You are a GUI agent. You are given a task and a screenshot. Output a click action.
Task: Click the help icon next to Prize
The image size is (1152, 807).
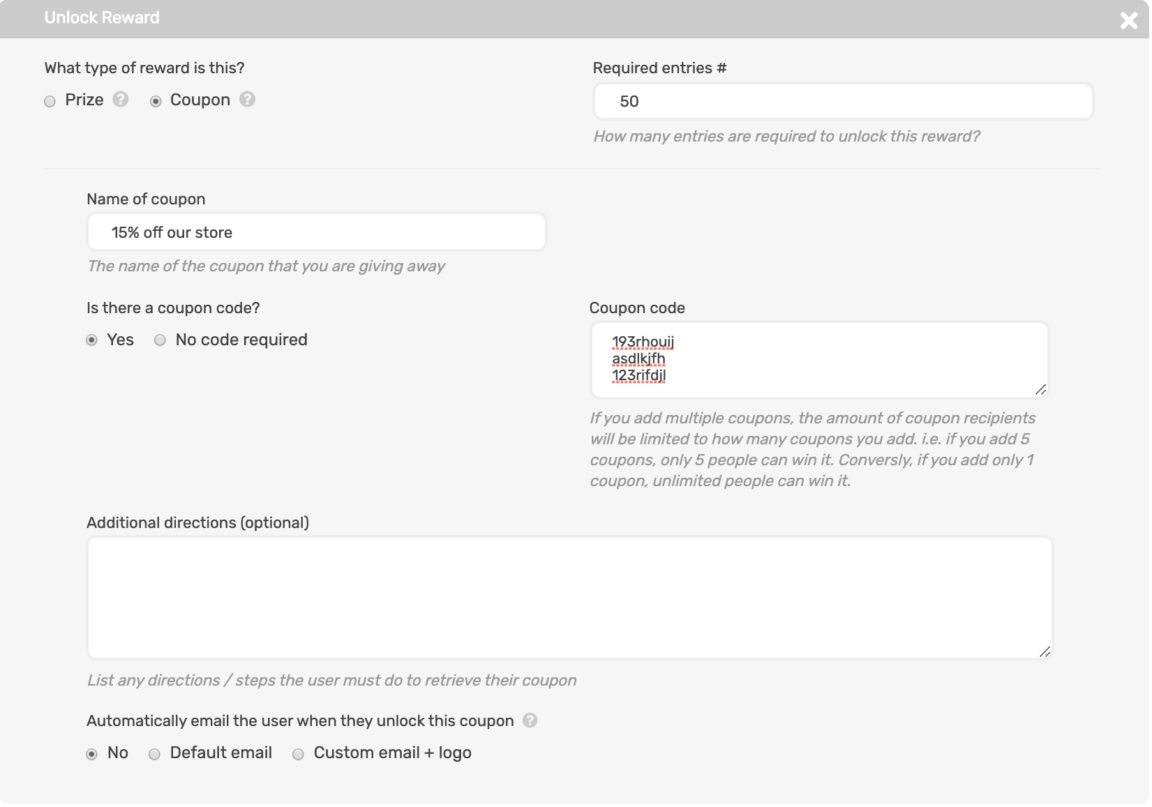tap(121, 99)
